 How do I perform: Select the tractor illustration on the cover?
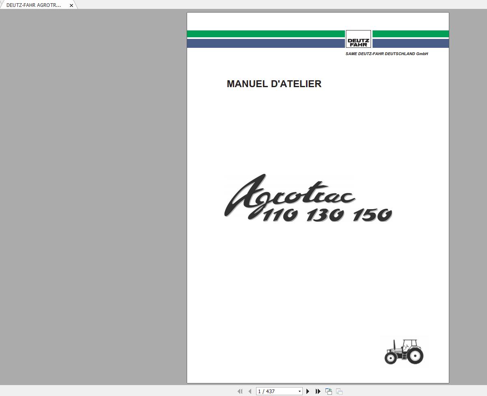click(x=404, y=352)
